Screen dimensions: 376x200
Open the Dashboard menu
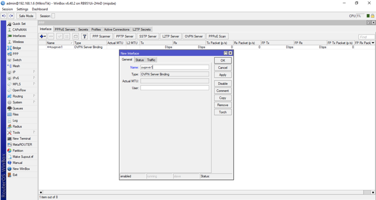(40, 9)
